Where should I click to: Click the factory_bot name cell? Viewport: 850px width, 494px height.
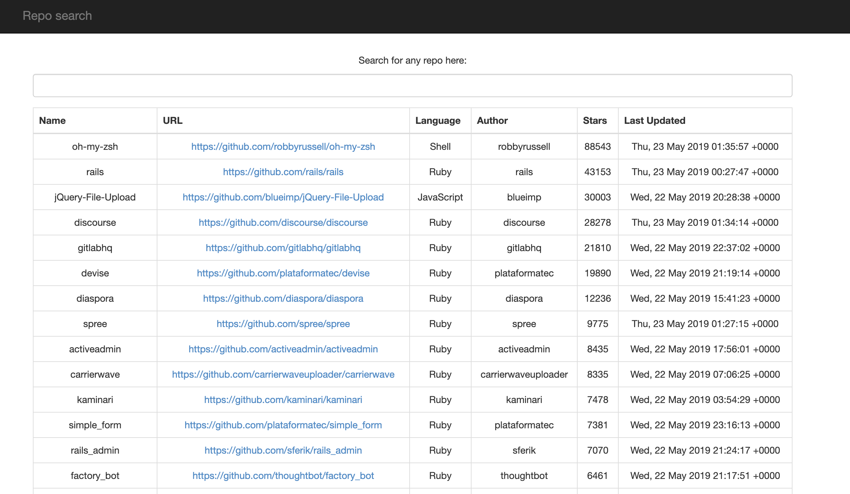click(95, 476)
